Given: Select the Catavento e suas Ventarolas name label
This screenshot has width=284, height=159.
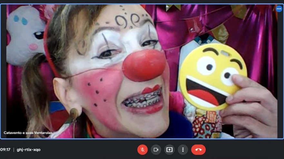Looking at the screenshot, I should pyautogui.click(x=28, y=133).
